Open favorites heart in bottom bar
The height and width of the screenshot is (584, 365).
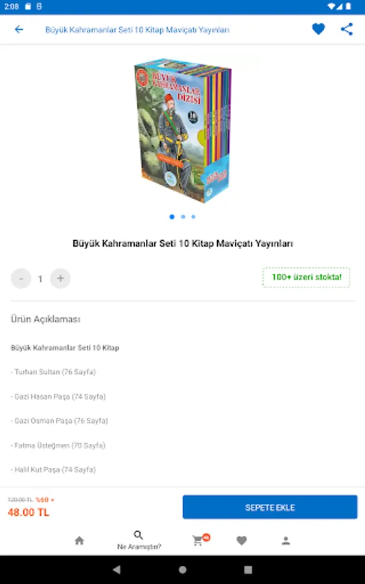pos(241,541)
